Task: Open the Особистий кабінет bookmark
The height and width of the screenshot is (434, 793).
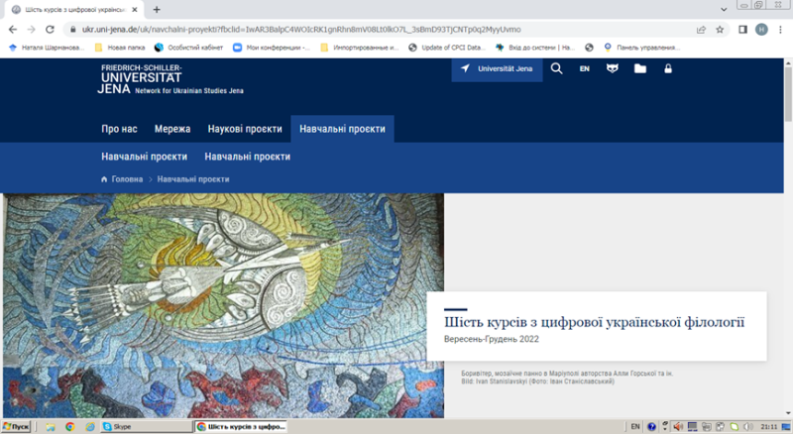Action: coord(188,48)
